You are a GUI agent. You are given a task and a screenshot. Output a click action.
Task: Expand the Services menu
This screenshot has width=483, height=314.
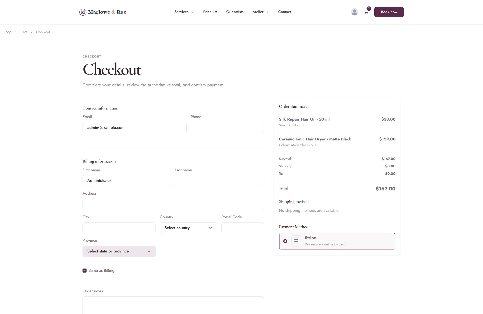point(184,12)
